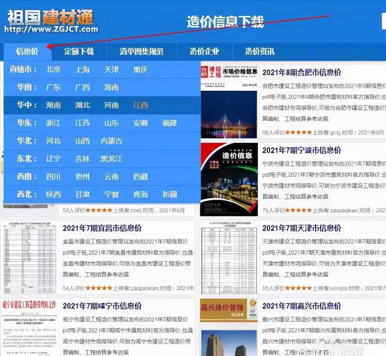Open the 2021年8期合肥市信息价 article title
This screenshot has width=386, height=356.
point(301,72)
